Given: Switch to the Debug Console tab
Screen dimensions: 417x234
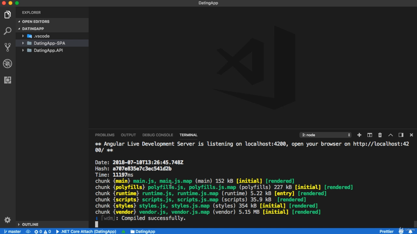Looking at the screenshot, I should tap(158, 135).
